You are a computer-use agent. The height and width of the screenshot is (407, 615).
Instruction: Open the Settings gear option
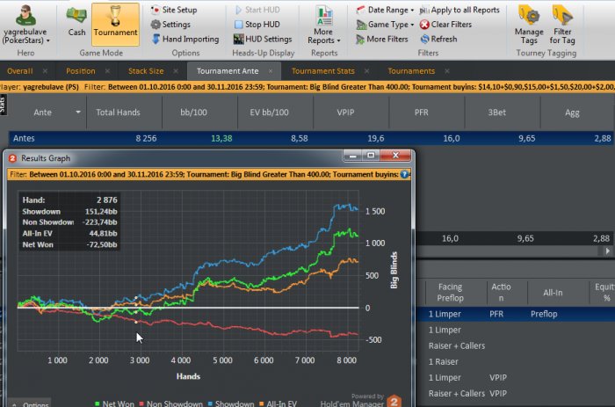point(170,25)
